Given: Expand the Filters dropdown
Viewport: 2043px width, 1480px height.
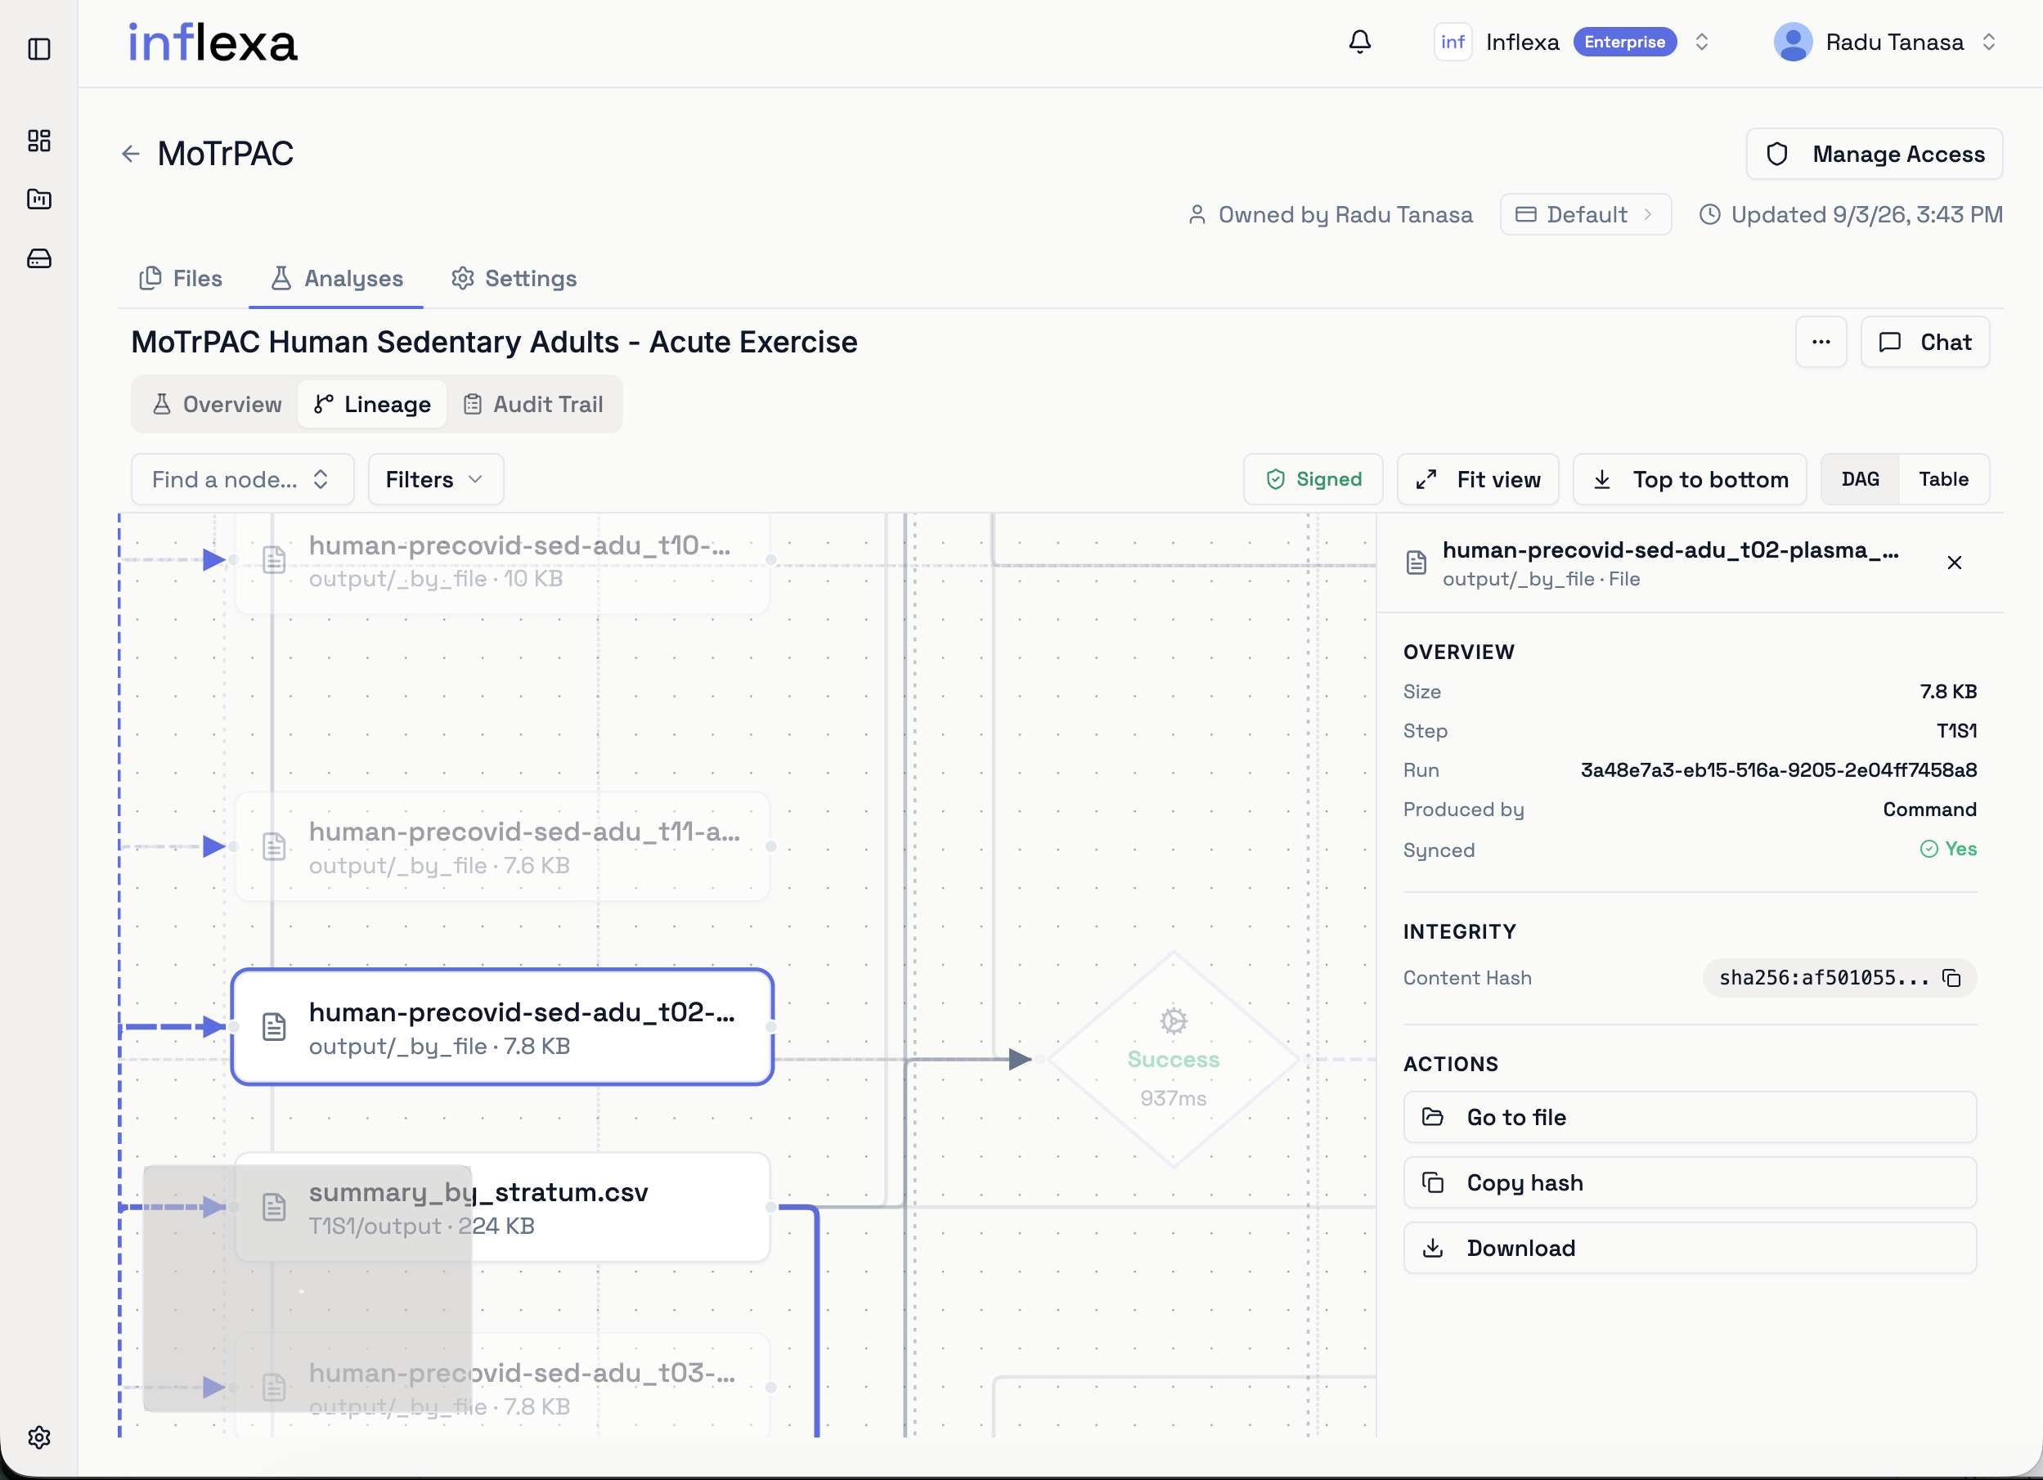Looking at the screenshot, I should [435, 479].
